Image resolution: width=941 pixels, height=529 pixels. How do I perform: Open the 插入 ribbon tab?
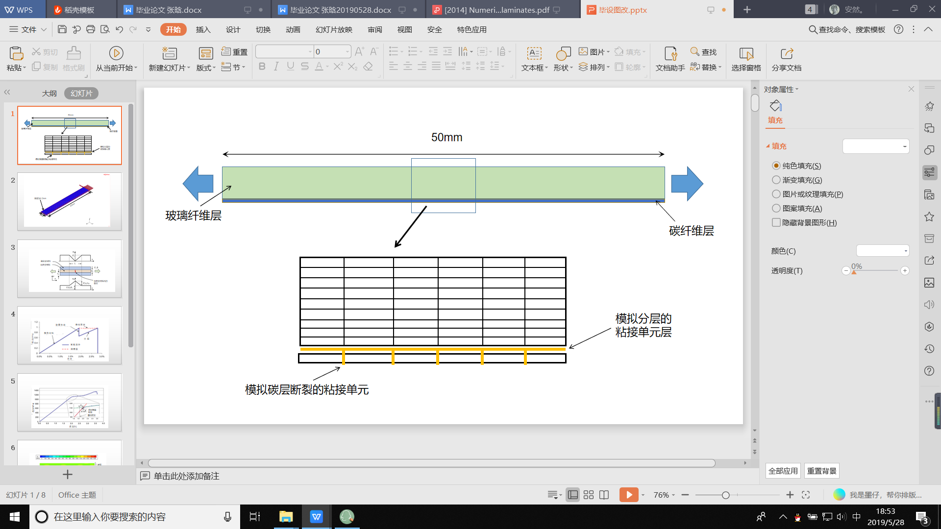click(x=203, y=29)
